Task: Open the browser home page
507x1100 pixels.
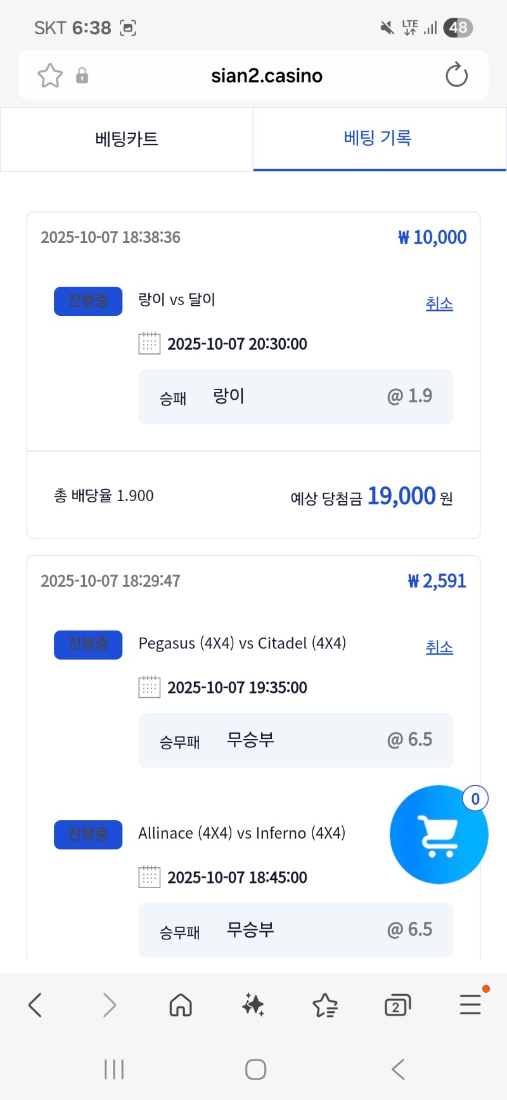Action: click(181, 1005)
